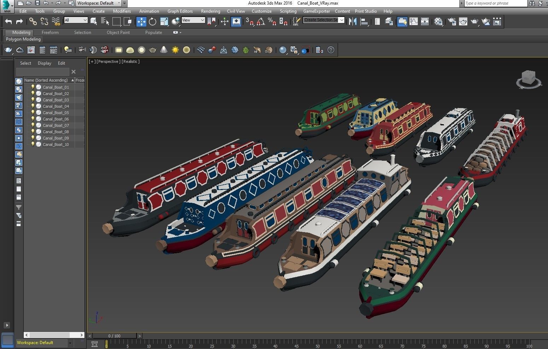Open the [Realistic] shading viewport menu
Image resolution: width=548 pixels, height=349 pixels.
click(x=130, y=61)
